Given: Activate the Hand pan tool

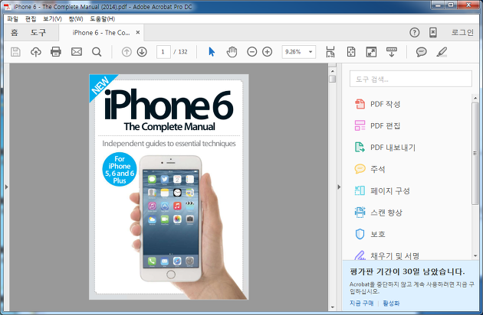Looking at the screenshot, I should coord(232,52).
